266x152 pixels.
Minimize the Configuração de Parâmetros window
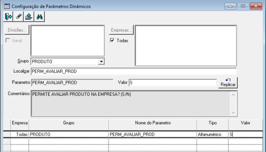coord(230,6)
